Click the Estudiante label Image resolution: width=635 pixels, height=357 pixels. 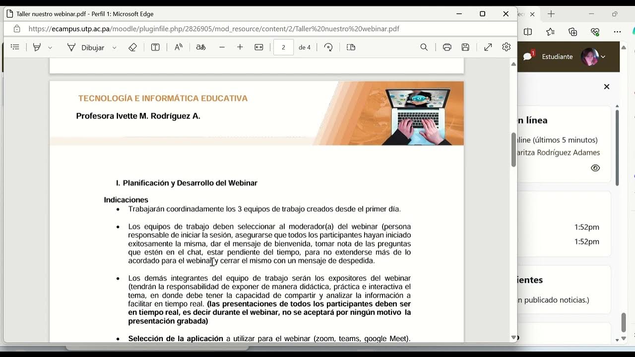coord(557,57)
